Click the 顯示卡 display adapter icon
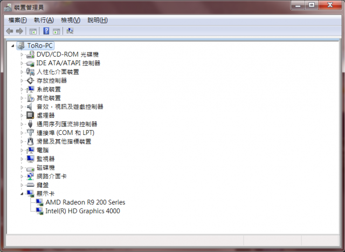The height and width of the screenshot is (252, 345). [x=30, y=194]
